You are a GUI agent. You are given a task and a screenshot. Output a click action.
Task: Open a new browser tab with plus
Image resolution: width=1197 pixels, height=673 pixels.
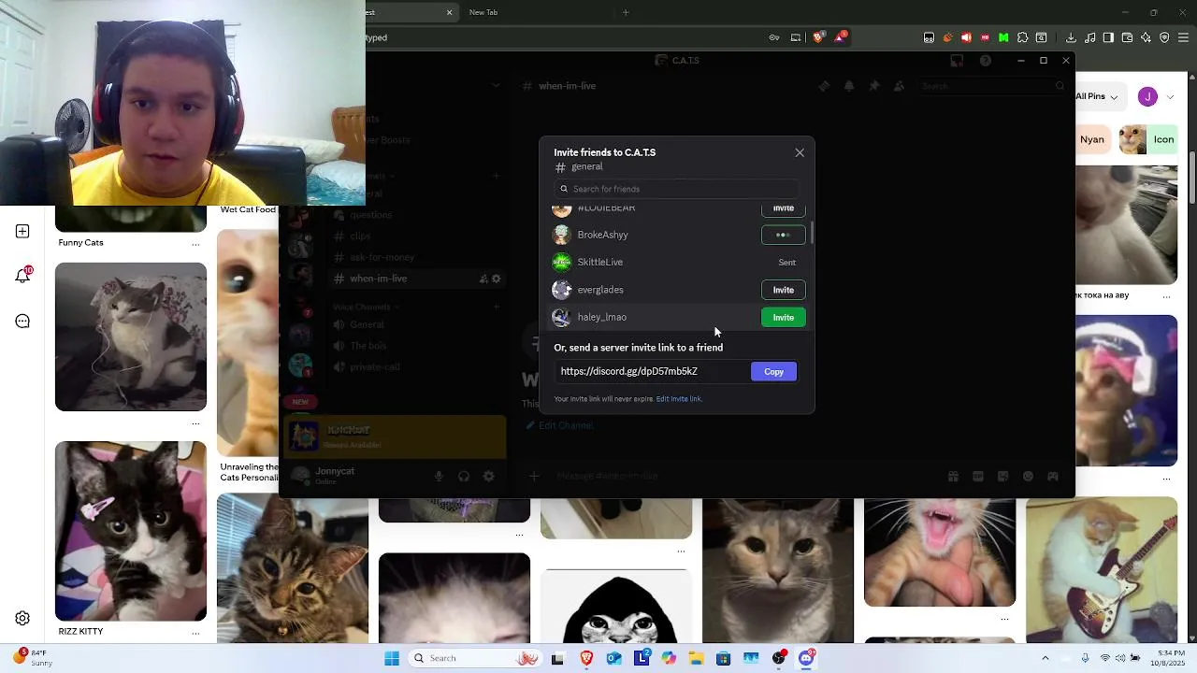[626, 12]
